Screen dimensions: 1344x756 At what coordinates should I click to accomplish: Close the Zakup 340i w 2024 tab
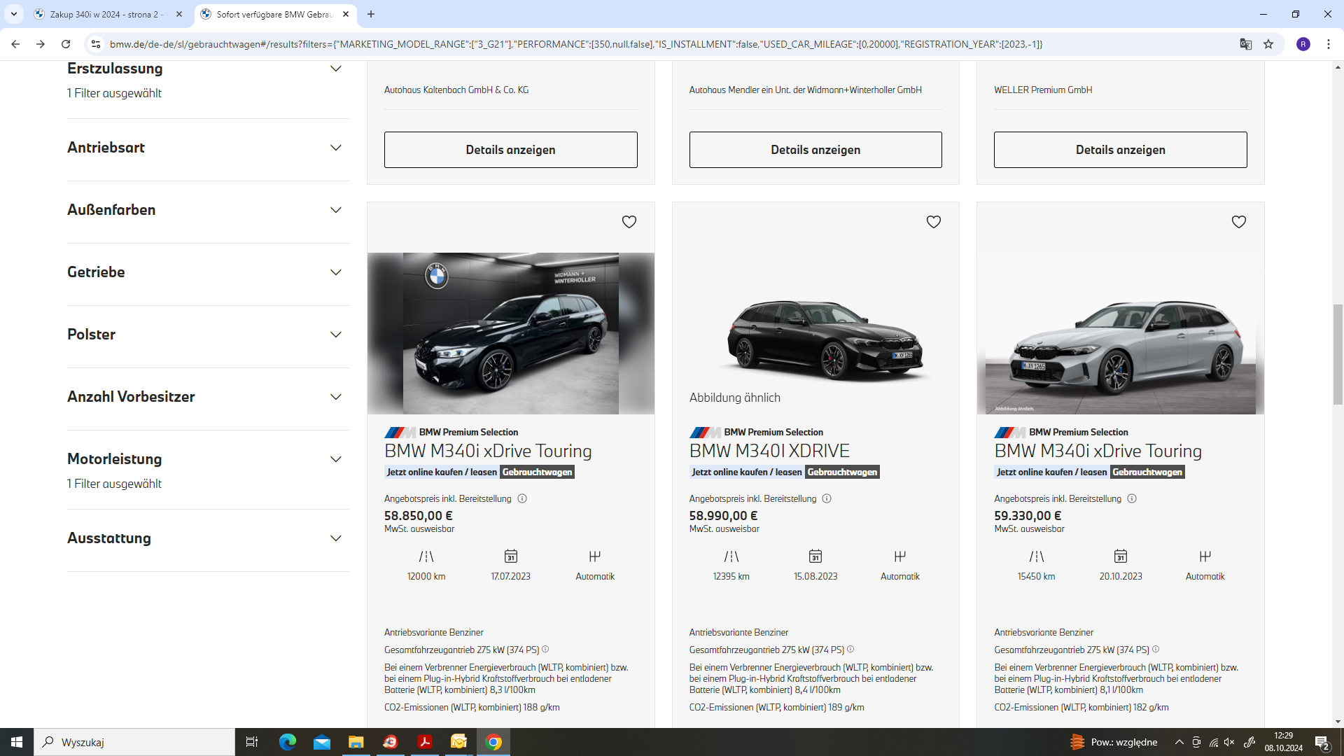click(179, 14)
